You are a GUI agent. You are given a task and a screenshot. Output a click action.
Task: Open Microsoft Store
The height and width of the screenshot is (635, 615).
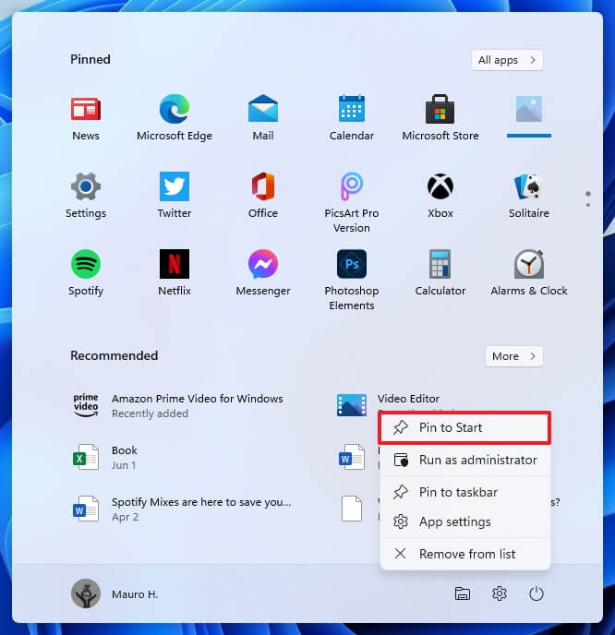[x=440, y=118]
